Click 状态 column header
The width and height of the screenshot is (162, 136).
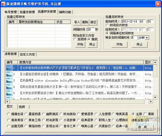63,22
